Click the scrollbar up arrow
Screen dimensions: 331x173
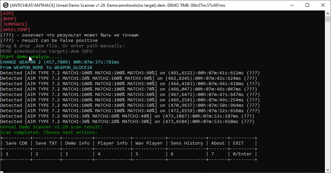pos(328,13)
